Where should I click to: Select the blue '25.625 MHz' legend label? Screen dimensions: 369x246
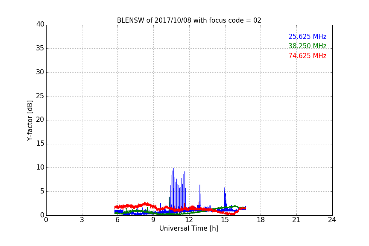click(307, 36)
